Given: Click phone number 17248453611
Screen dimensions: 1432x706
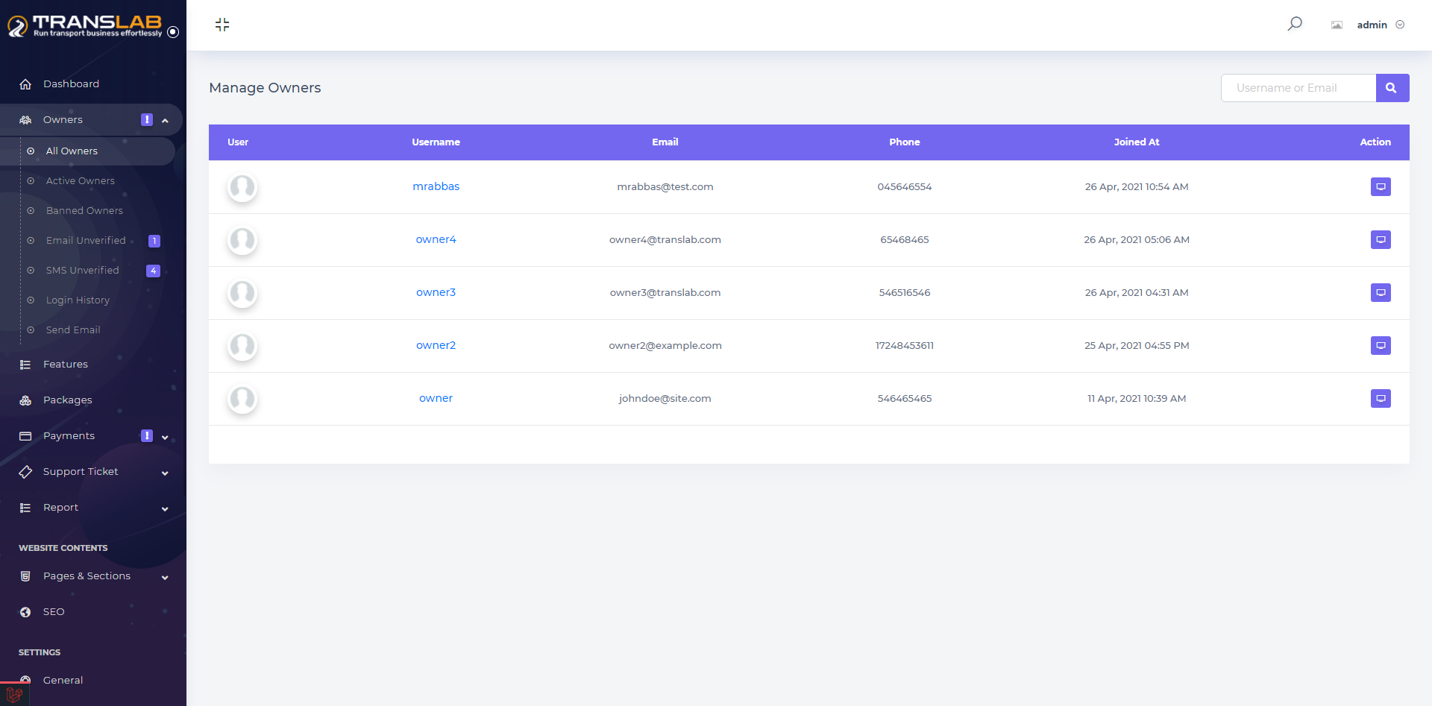Looking at the screenshot, I should (905, 345).
